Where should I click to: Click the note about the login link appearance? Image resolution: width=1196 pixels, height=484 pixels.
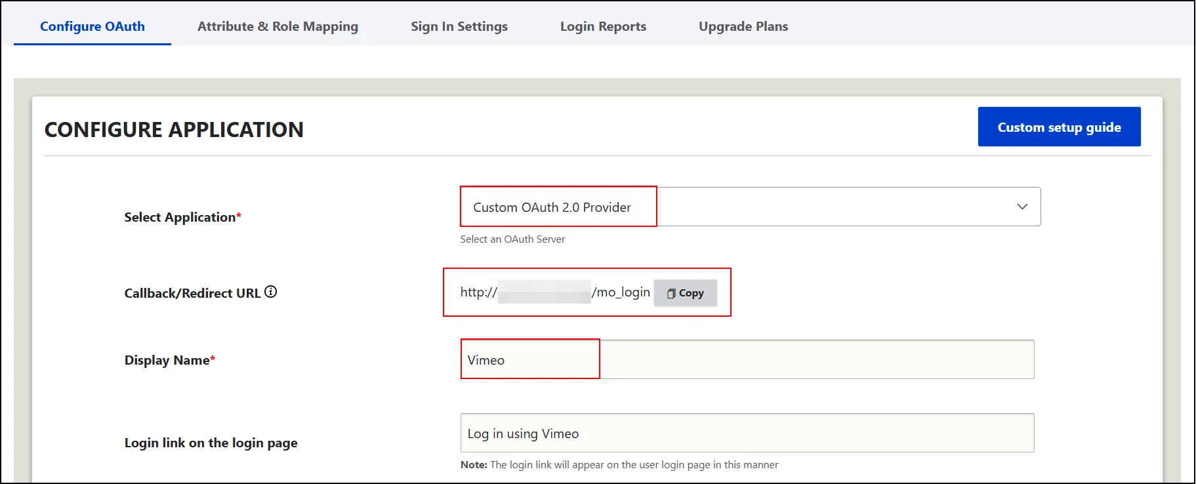[619, 464]
